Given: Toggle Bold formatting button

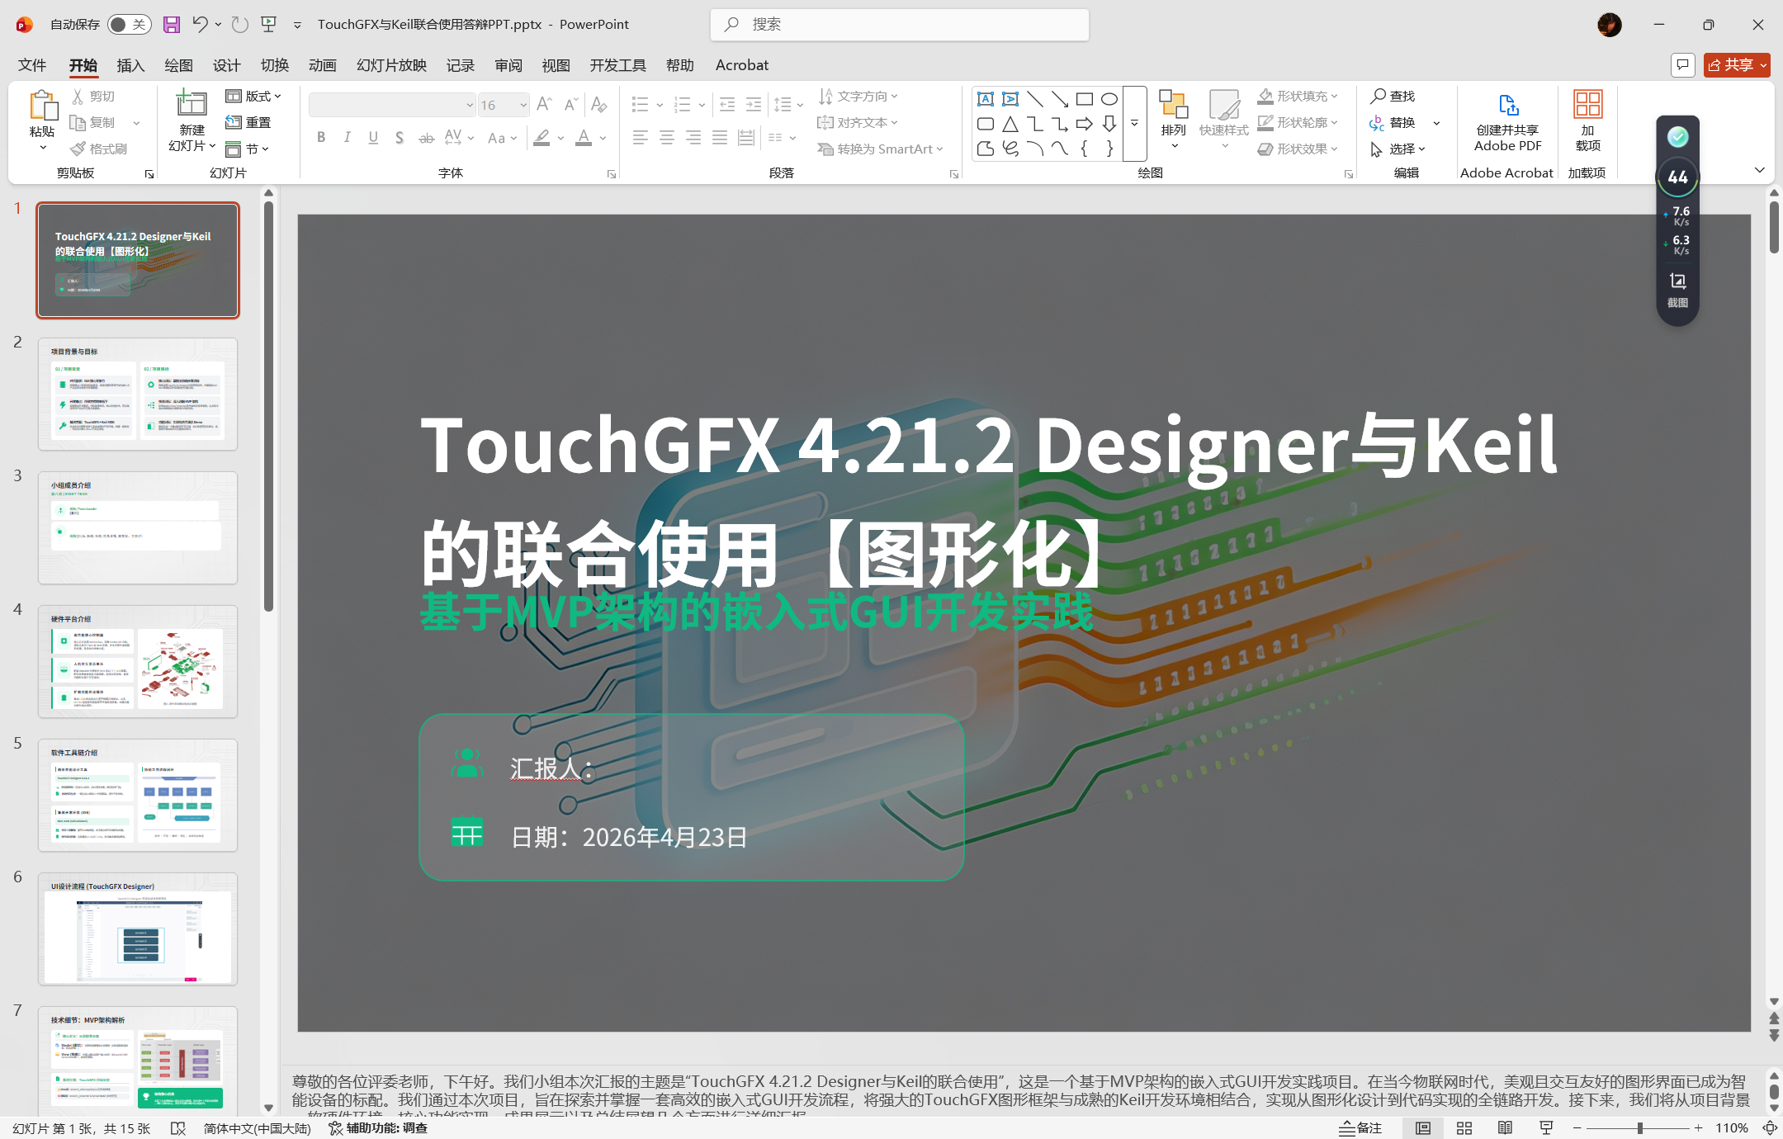Looking at the screenshot, I should click(x=321, y=138).
